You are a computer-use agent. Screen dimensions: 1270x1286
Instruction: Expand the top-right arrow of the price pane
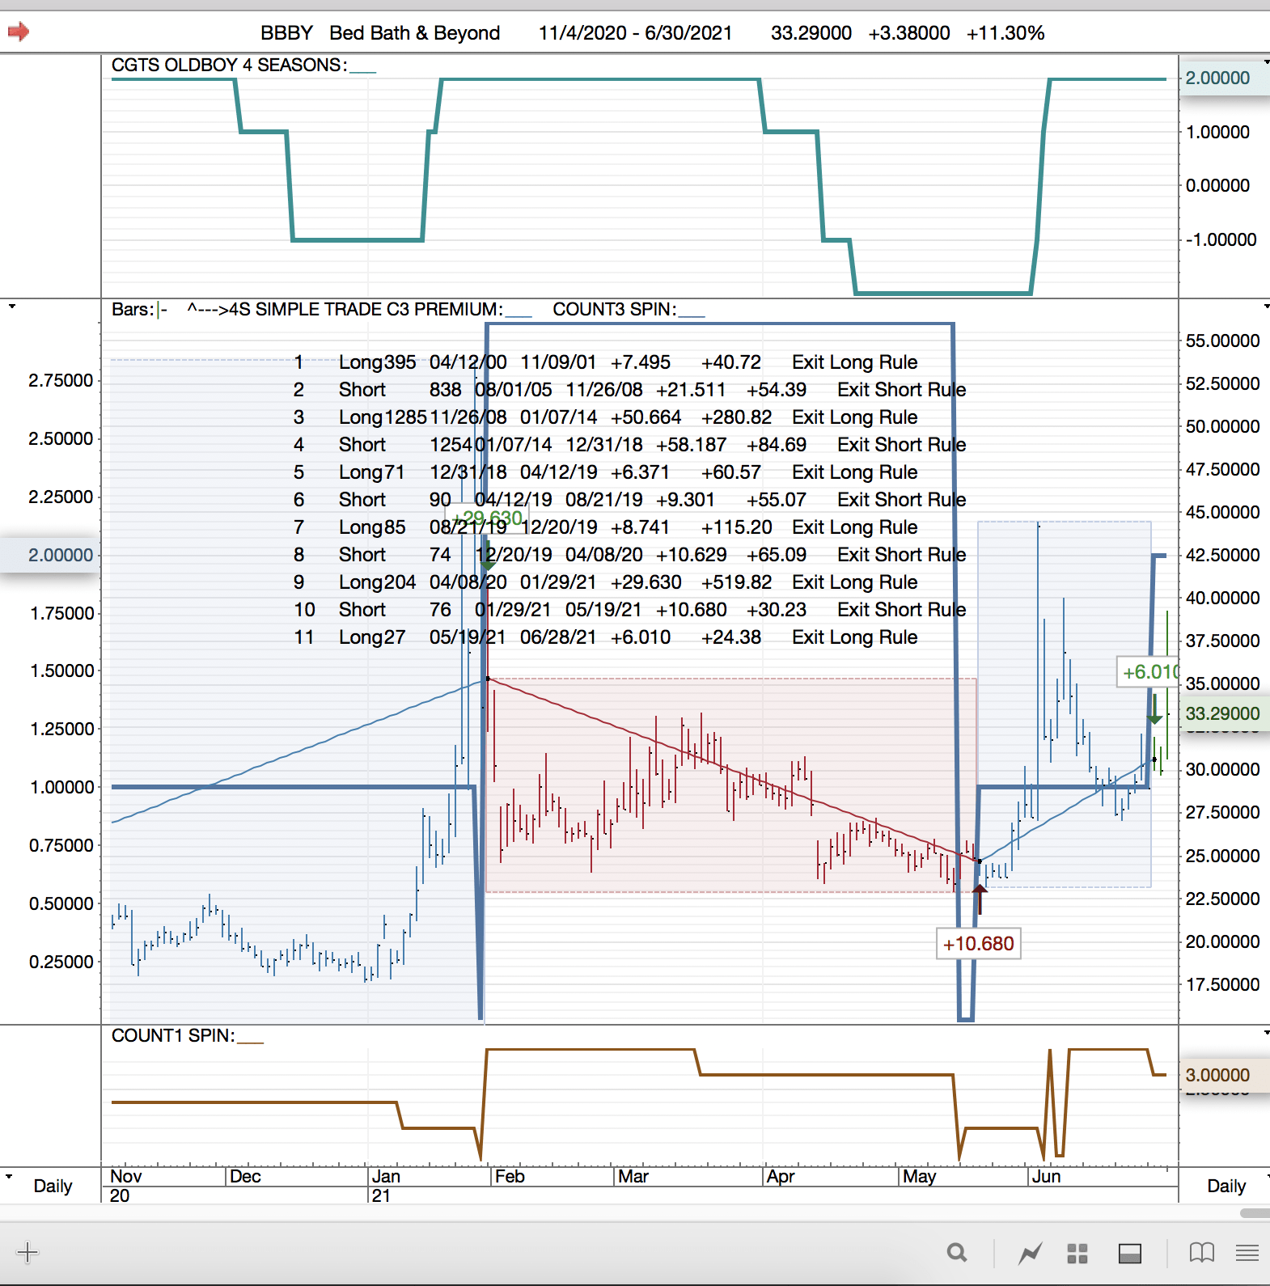pyautogui.click(x=1266, y=307)
